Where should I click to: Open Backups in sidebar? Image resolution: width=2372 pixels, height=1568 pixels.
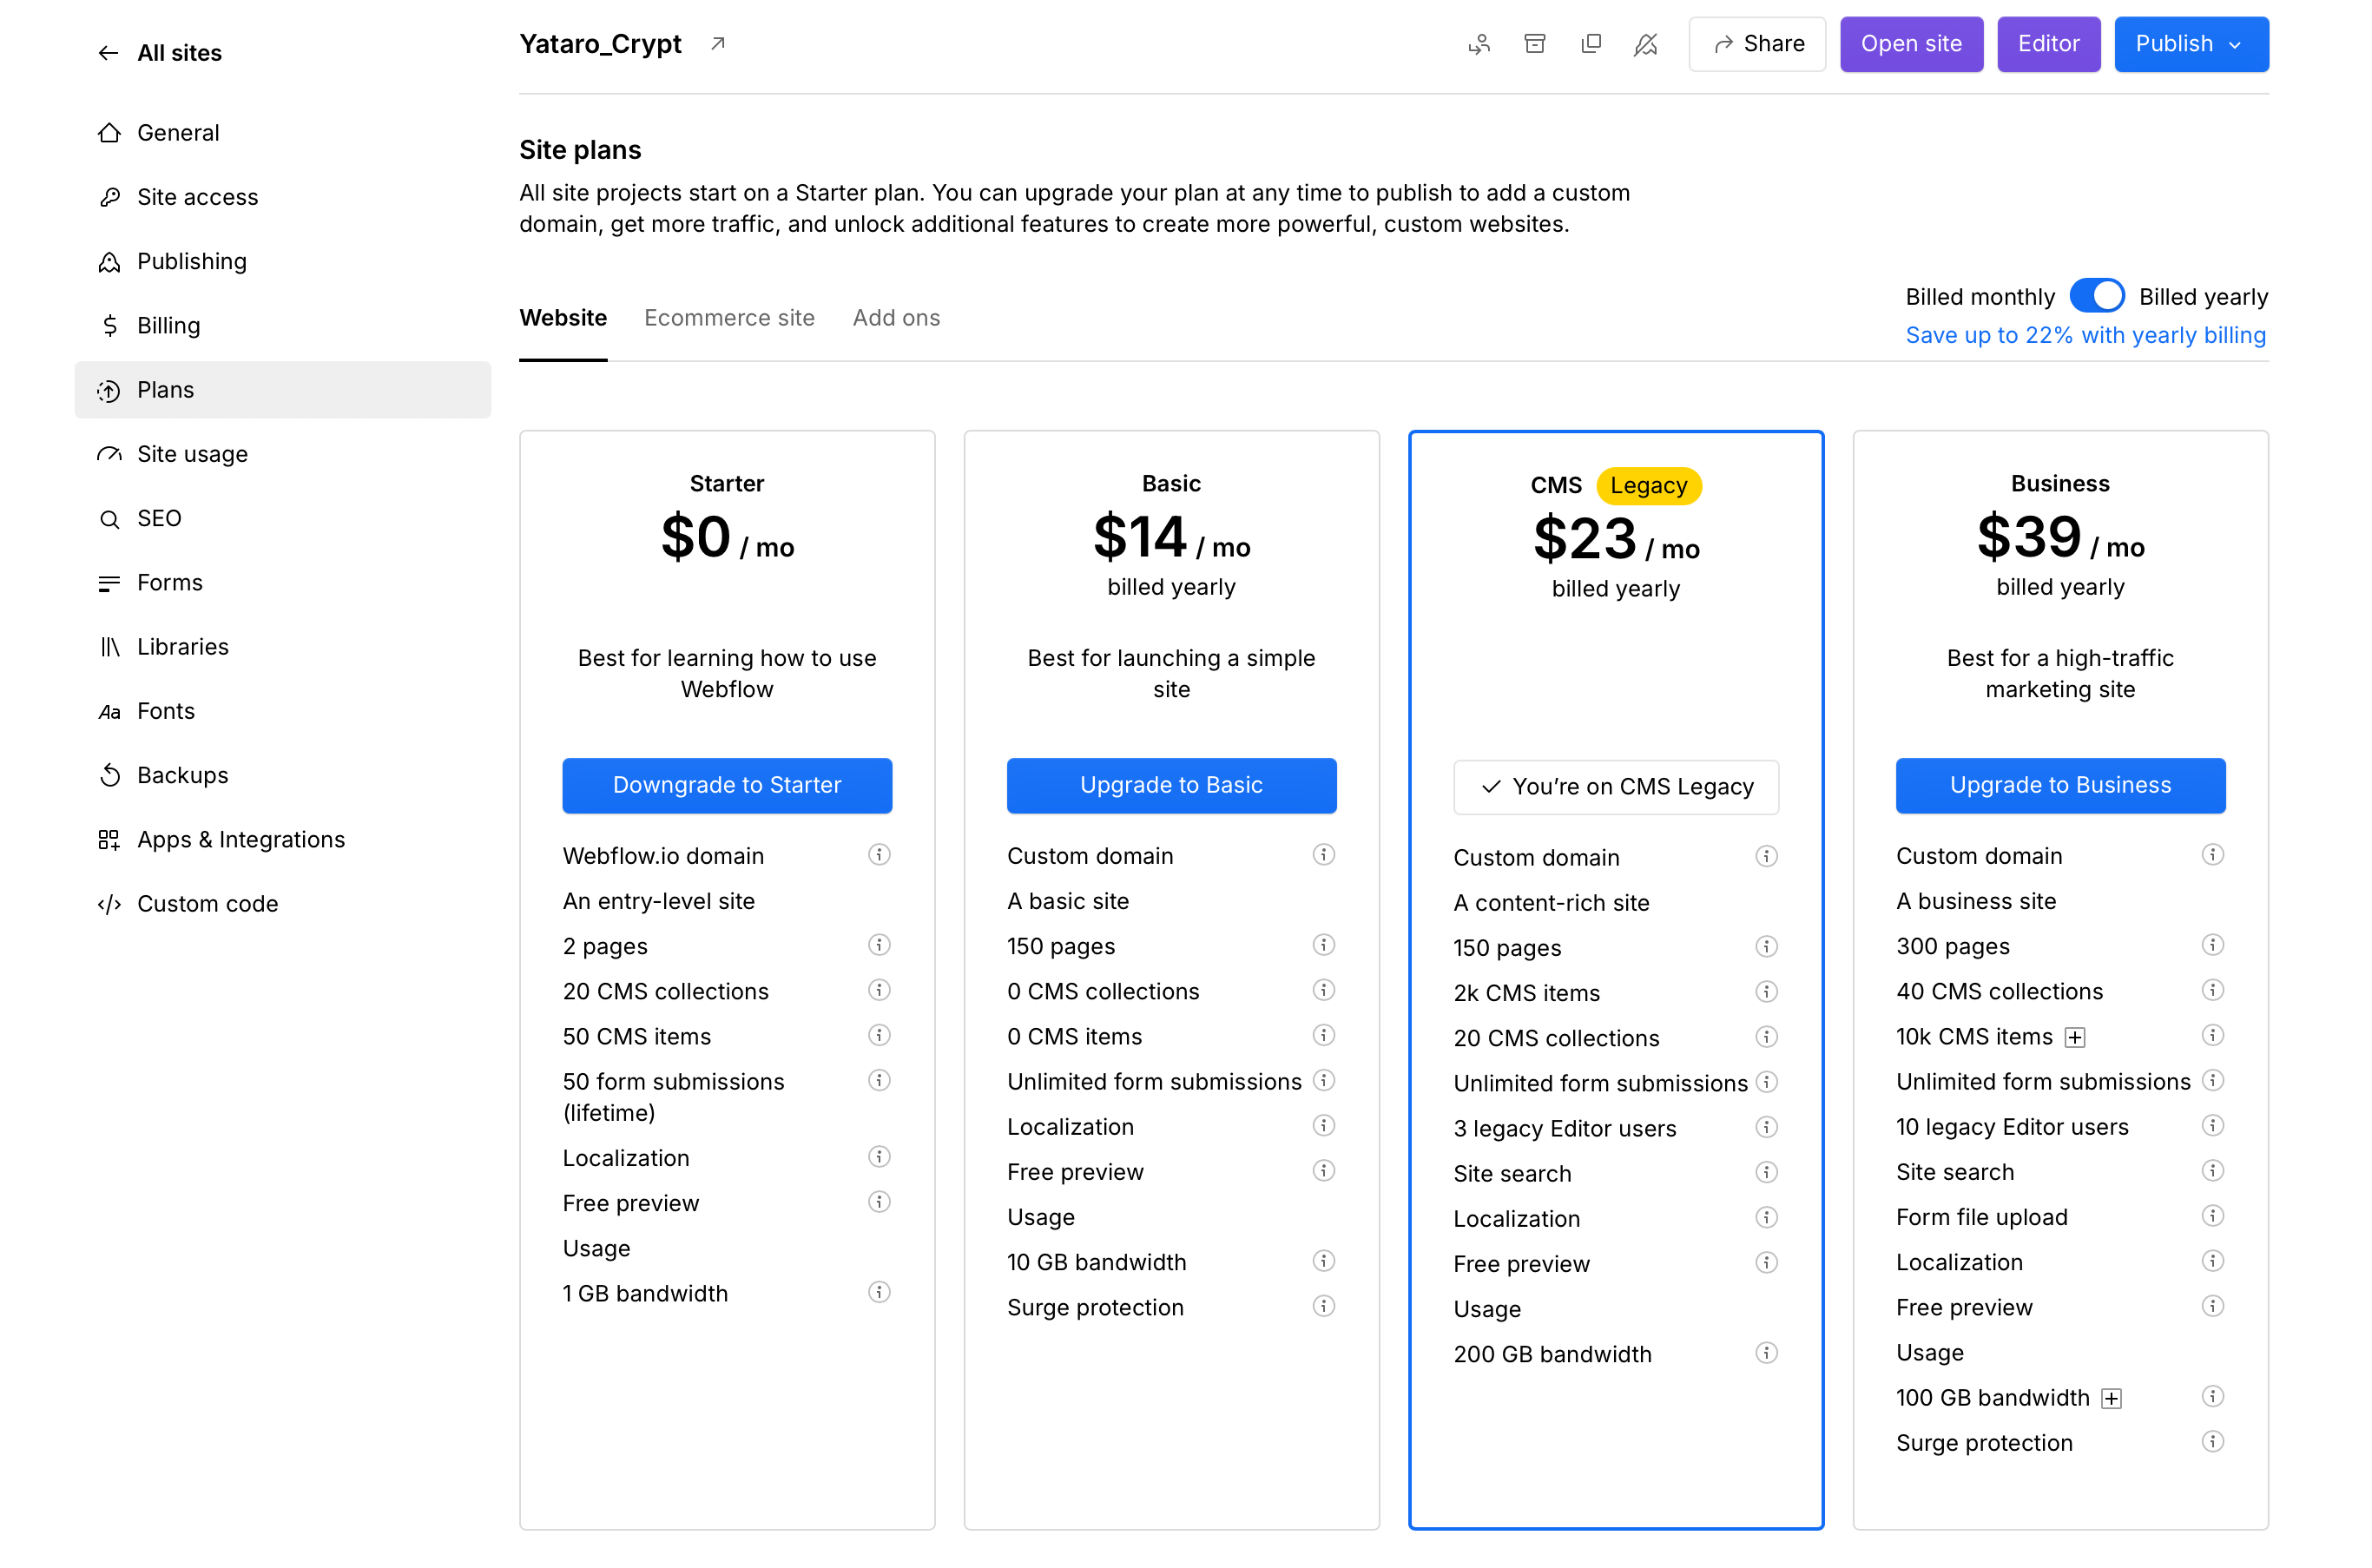point(282,775)
